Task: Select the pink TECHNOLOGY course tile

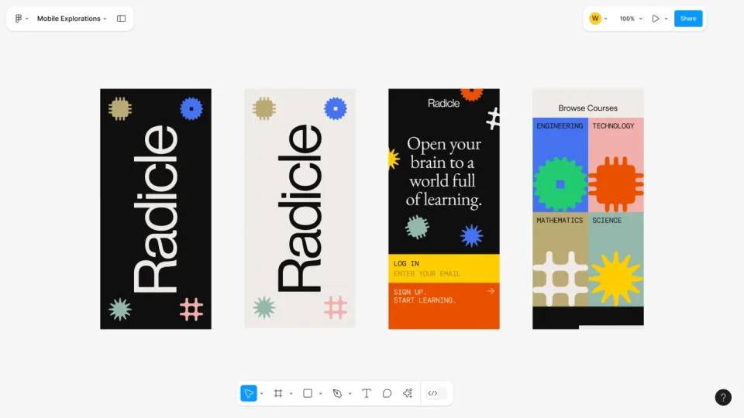Action: pos(616,164)
